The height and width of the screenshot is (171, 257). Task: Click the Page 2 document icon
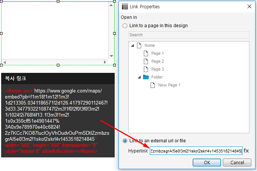[x=146, y=61]
